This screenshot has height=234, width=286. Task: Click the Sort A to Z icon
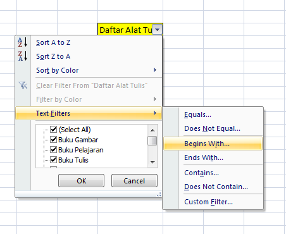pyautogui.click(x=23, y=42)
